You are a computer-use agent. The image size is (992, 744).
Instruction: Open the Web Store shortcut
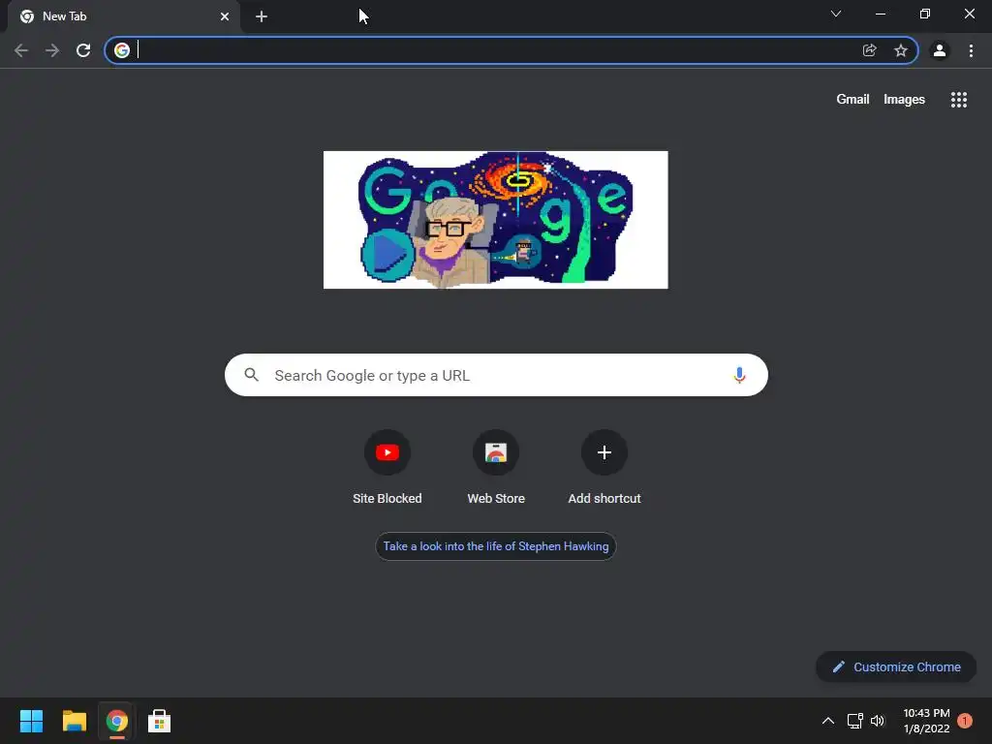[496, 468]
